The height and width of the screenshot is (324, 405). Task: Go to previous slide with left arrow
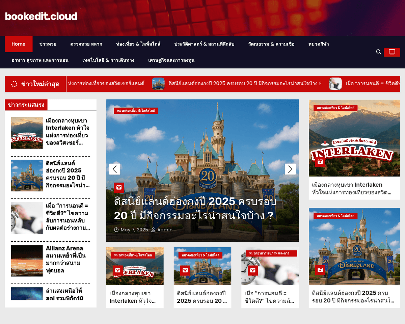coord(115,169)
